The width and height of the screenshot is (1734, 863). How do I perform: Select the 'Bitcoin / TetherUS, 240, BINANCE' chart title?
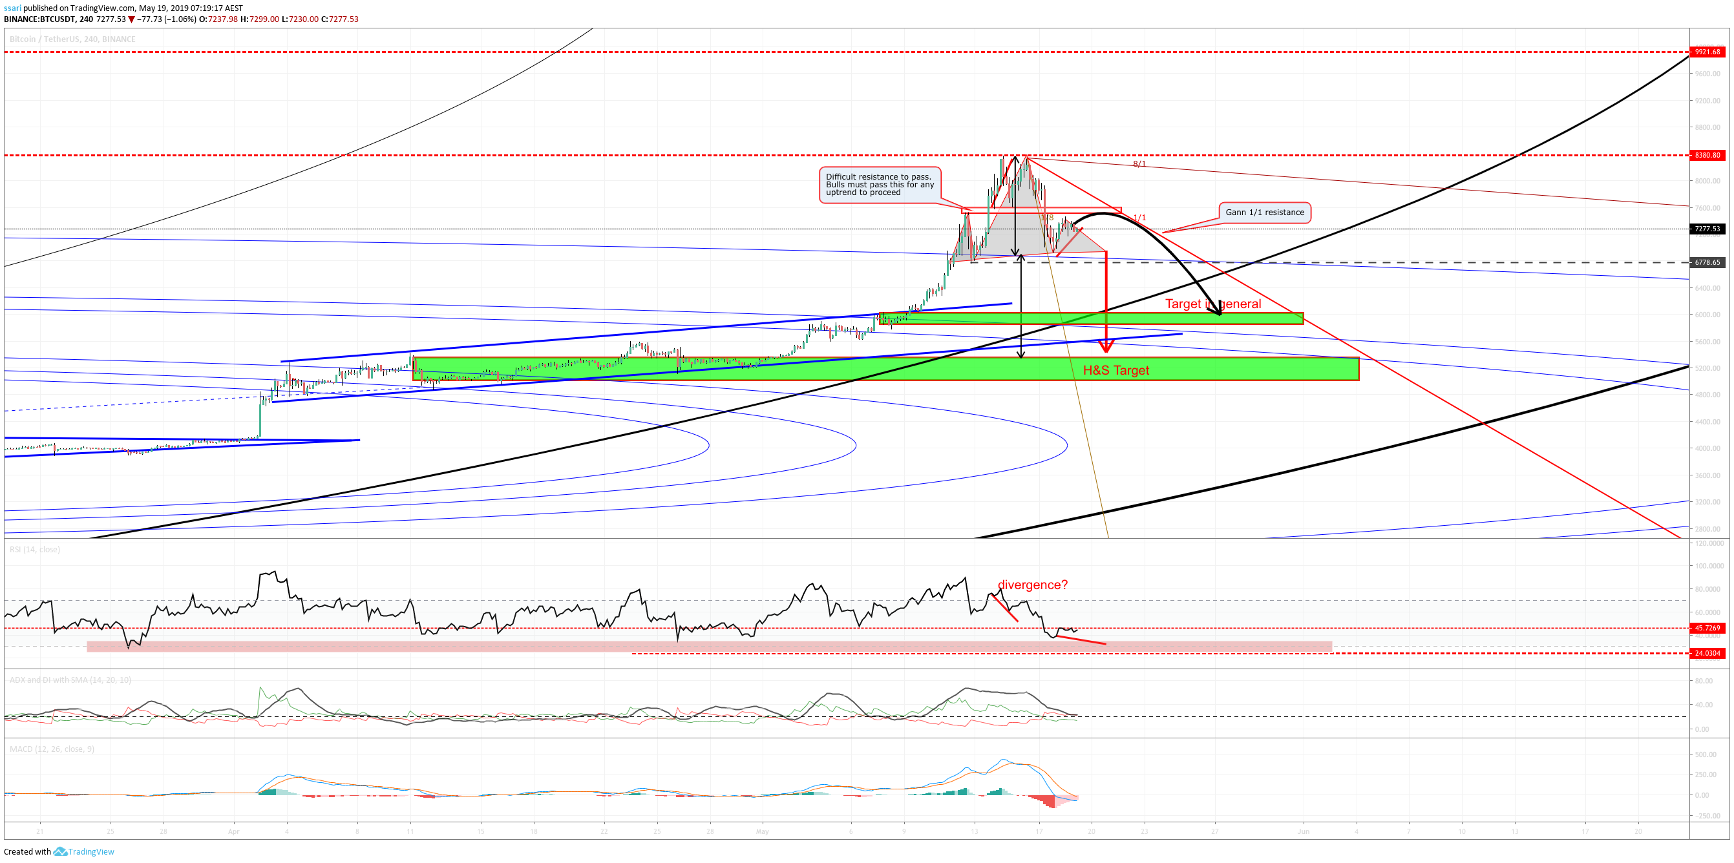point(72,39)
